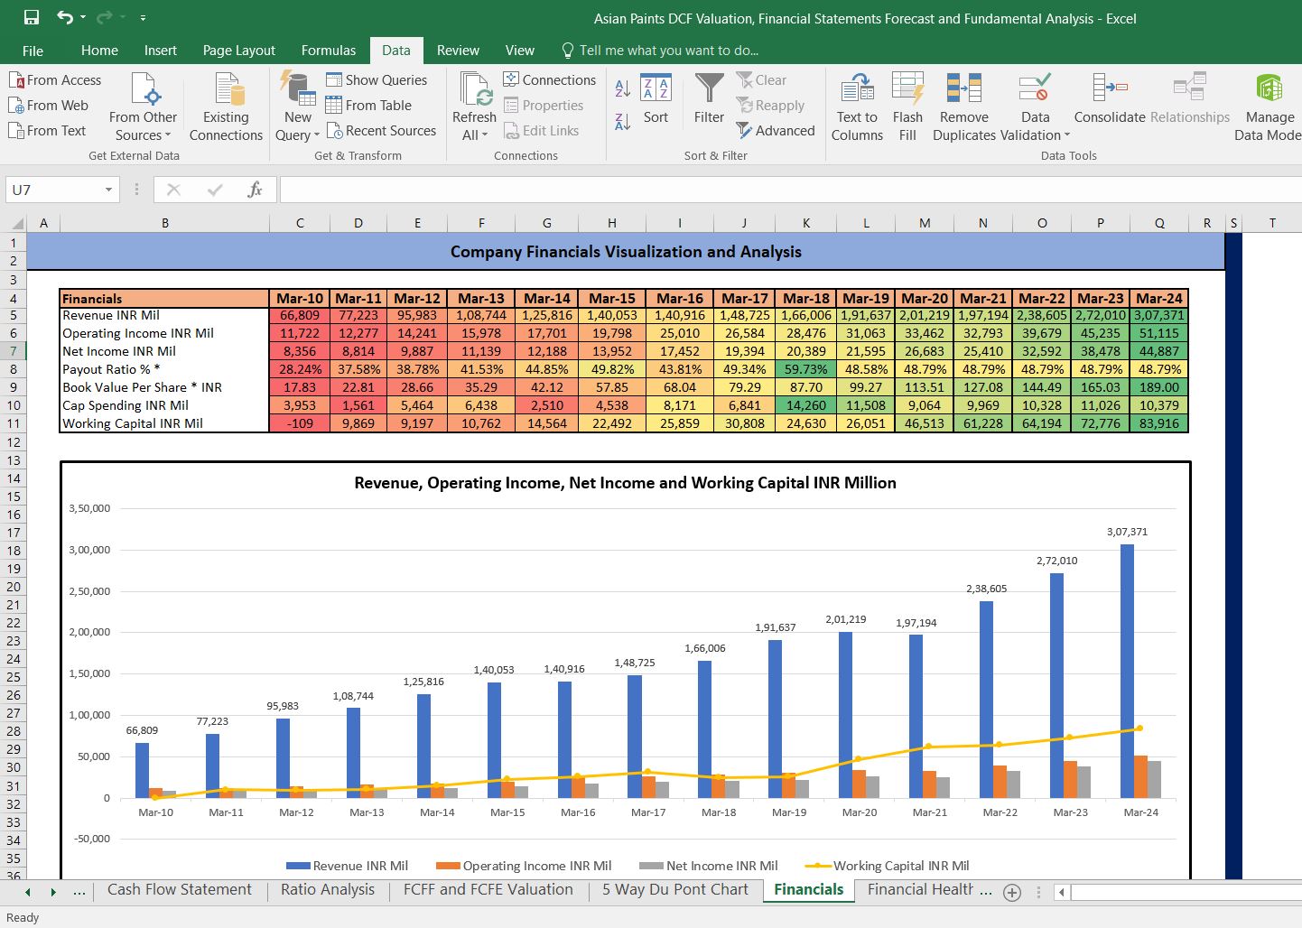The height and width of the screenshot is (928, 1302).
Task: Click Recent Sources
Action: [x=381, y=130]
